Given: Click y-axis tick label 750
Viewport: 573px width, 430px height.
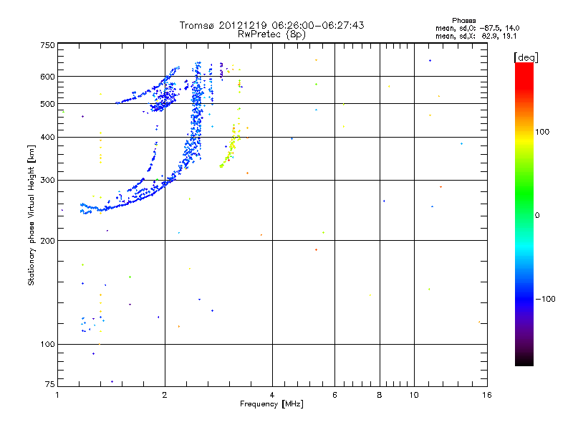Looking at the screenshot, I should pyautogui.click(x=47, y=45).
